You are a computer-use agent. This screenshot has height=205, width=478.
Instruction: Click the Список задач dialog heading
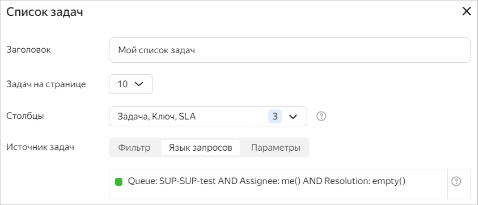click(x=45, y=12)
